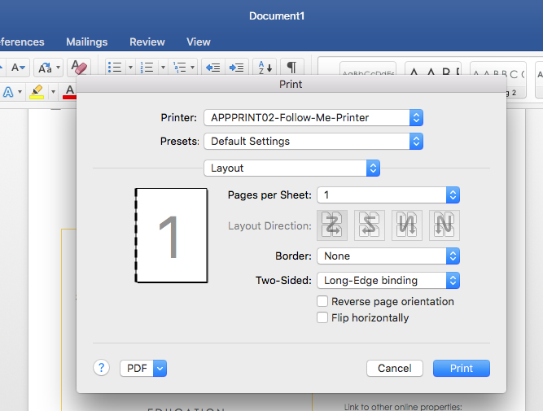Click the Sort A-Z icon
The width and height of the screenshot is (543, 411).
[265, 68]
